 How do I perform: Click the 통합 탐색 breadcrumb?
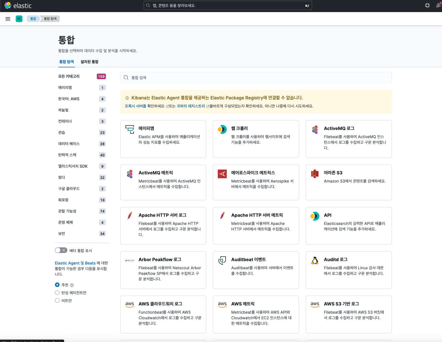pos(50,19)
